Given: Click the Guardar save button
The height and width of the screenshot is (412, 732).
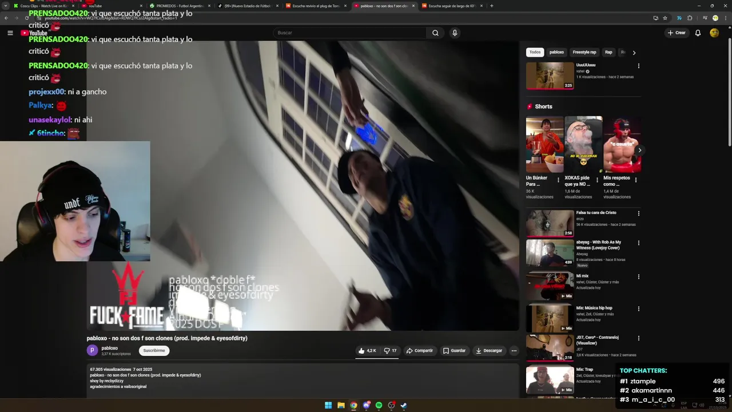Looking at the screenshot, I should (454, 351).
